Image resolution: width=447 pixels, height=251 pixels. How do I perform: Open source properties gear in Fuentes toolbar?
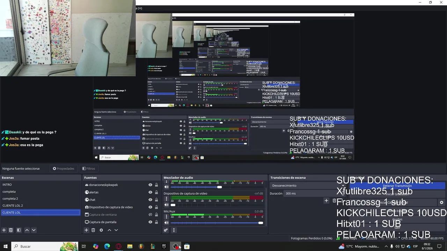[101, 230]
